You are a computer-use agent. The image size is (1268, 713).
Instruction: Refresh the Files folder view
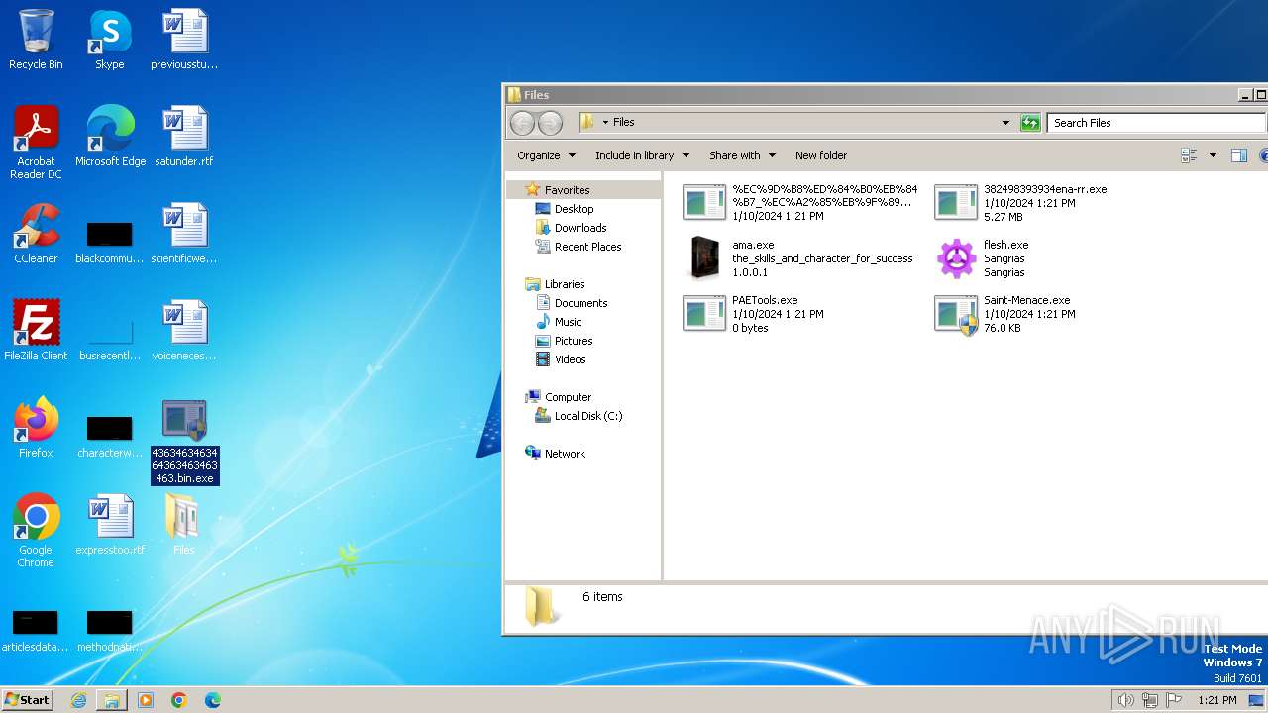1030,123
